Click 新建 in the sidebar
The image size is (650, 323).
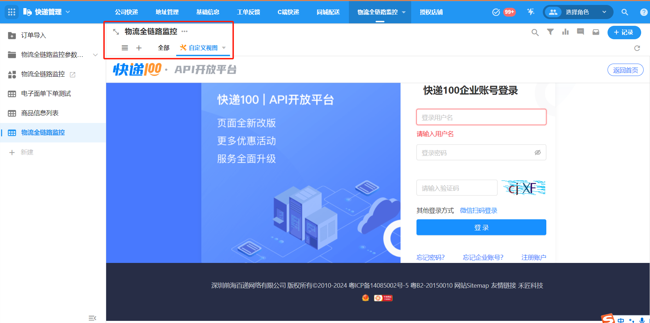pyautogui.click(x=22, y=152)
